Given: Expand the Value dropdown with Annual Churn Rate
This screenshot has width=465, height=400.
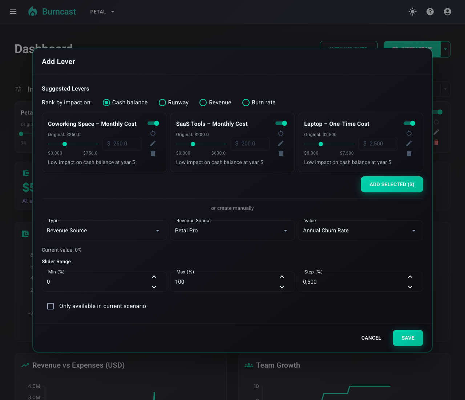Looking at the screenshot, I should click(x=360, y=231).
